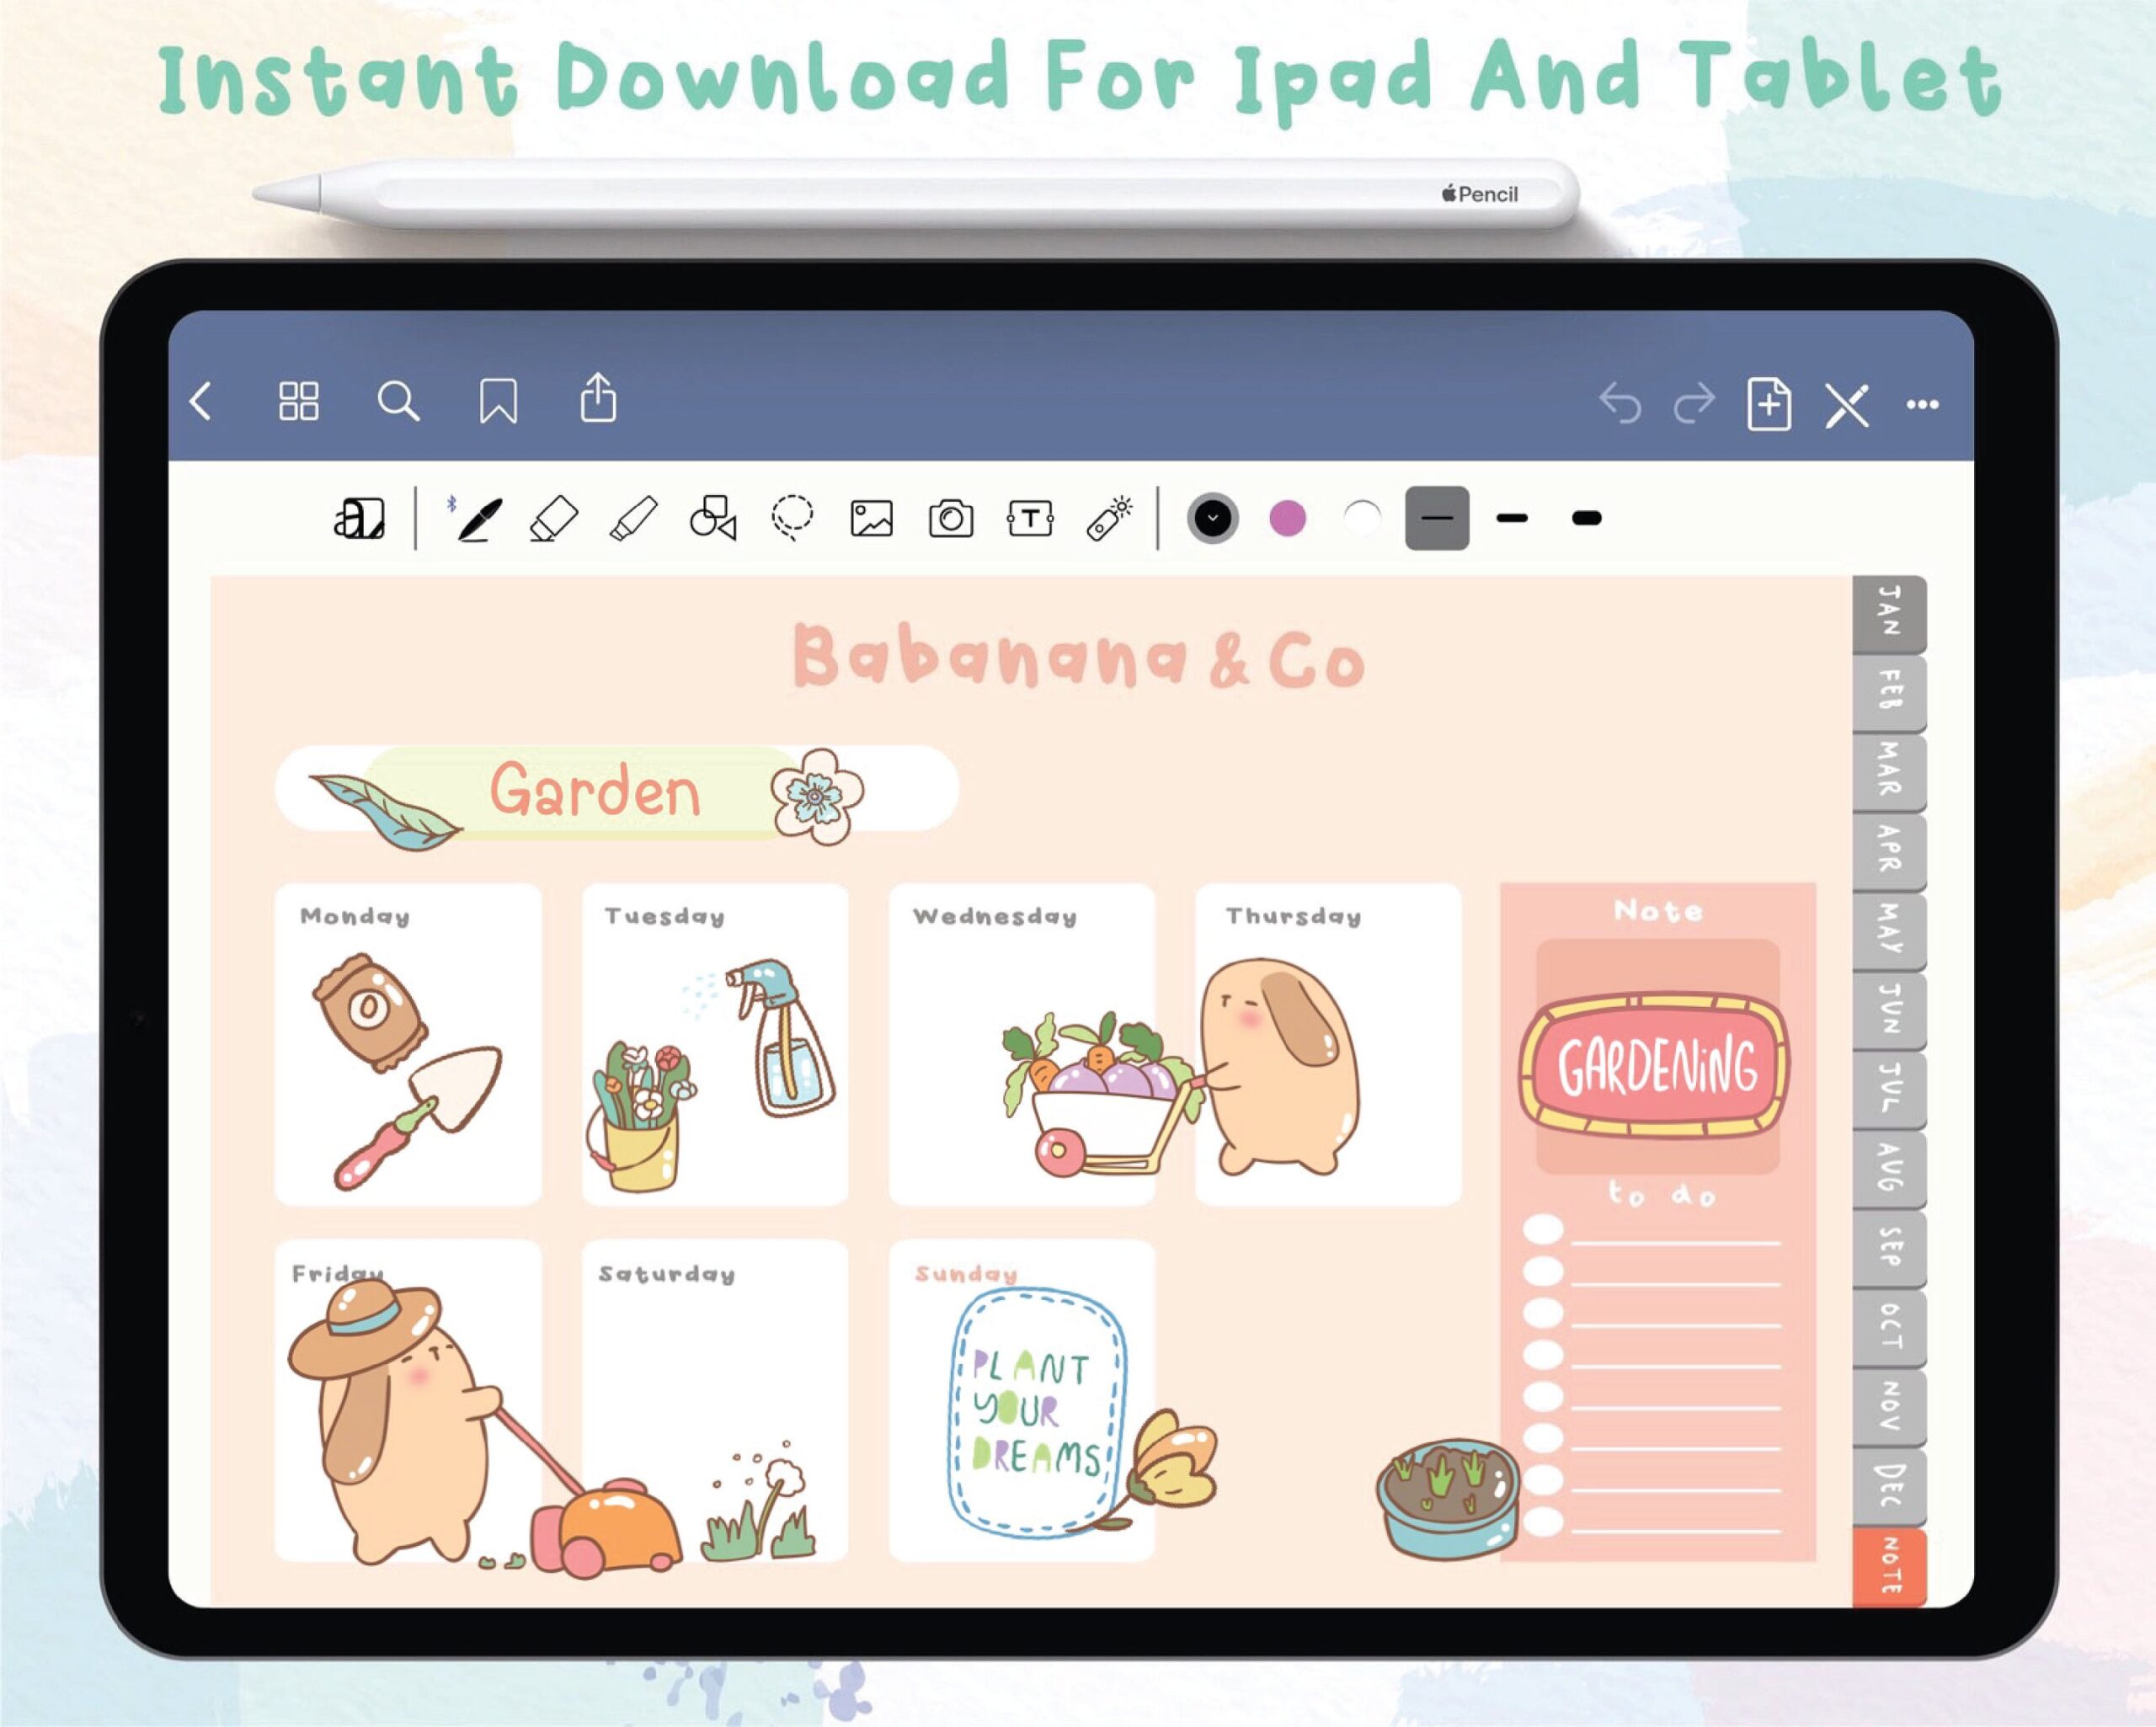Toggle the toolbar with the crossed pencil icon
The width and height of the screenshot is (2156, 1727).
point(1846,404)
